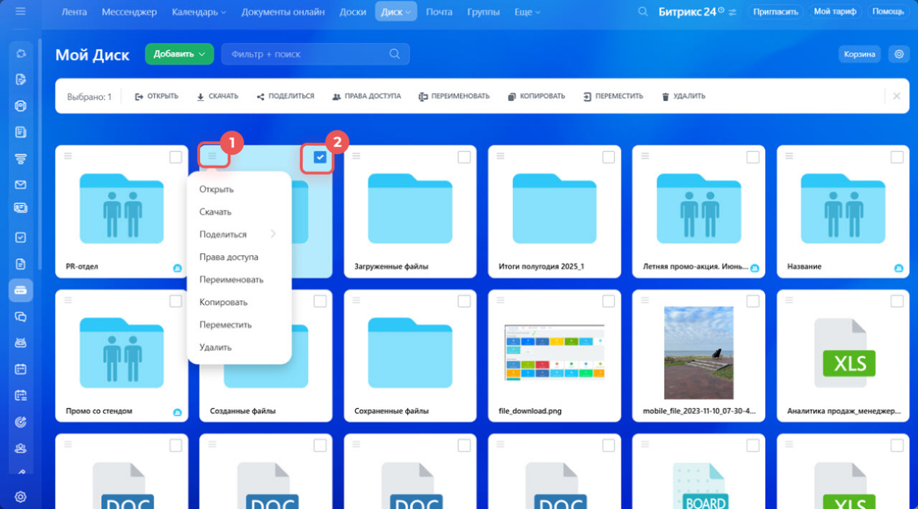The height and width of the screenshot is (509, 918).
Task: Tick the Летняя промо-акция folder checkbox
Action: (752, 157)
